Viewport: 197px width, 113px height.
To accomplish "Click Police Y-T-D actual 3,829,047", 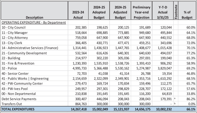I will tap(165, 68).
